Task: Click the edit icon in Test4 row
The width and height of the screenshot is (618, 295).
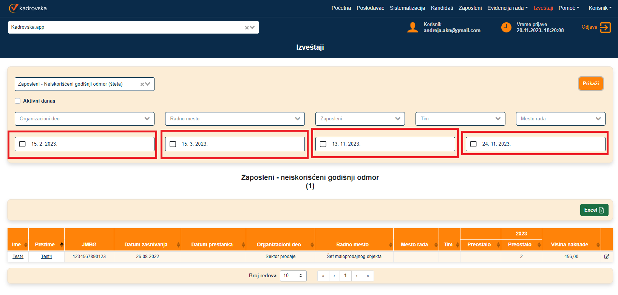Action: click(x=607, y=257)
